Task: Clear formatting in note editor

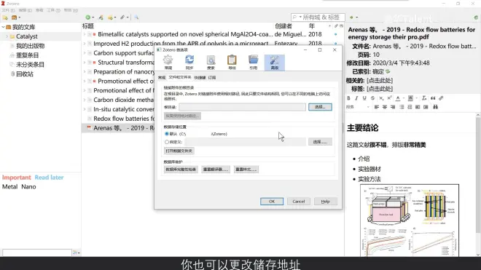Action: pyautogui.click(x=424, y=98)
